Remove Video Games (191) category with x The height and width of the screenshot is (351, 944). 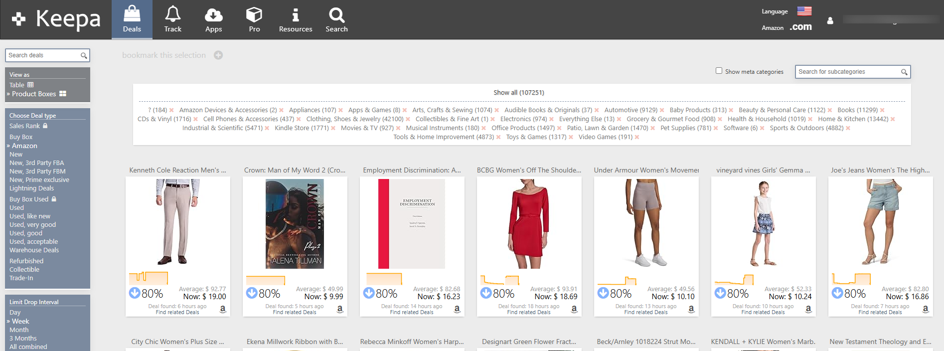pos(637,137)
